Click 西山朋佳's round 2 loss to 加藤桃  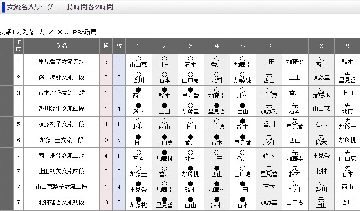pos(165,156)
